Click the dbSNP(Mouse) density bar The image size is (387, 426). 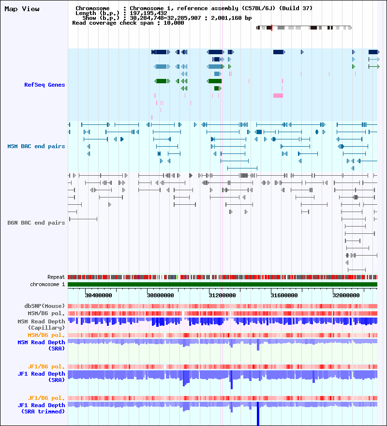click(x=223, y=306)
